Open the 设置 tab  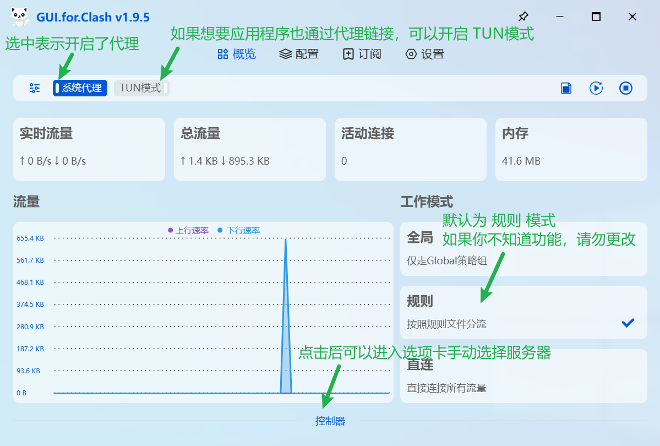coord(424,54)
